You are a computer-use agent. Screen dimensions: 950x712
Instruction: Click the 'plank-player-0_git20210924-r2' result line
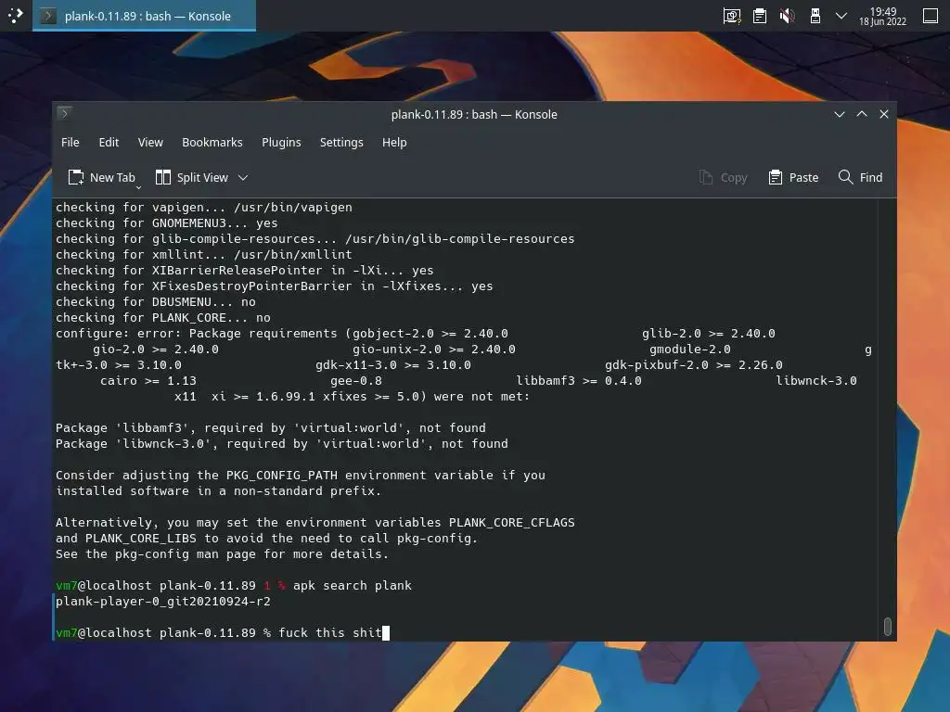[x=163, y=601]
